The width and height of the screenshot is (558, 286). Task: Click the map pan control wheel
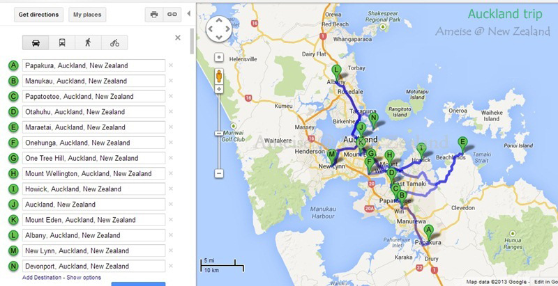click(x=219, y=29)
